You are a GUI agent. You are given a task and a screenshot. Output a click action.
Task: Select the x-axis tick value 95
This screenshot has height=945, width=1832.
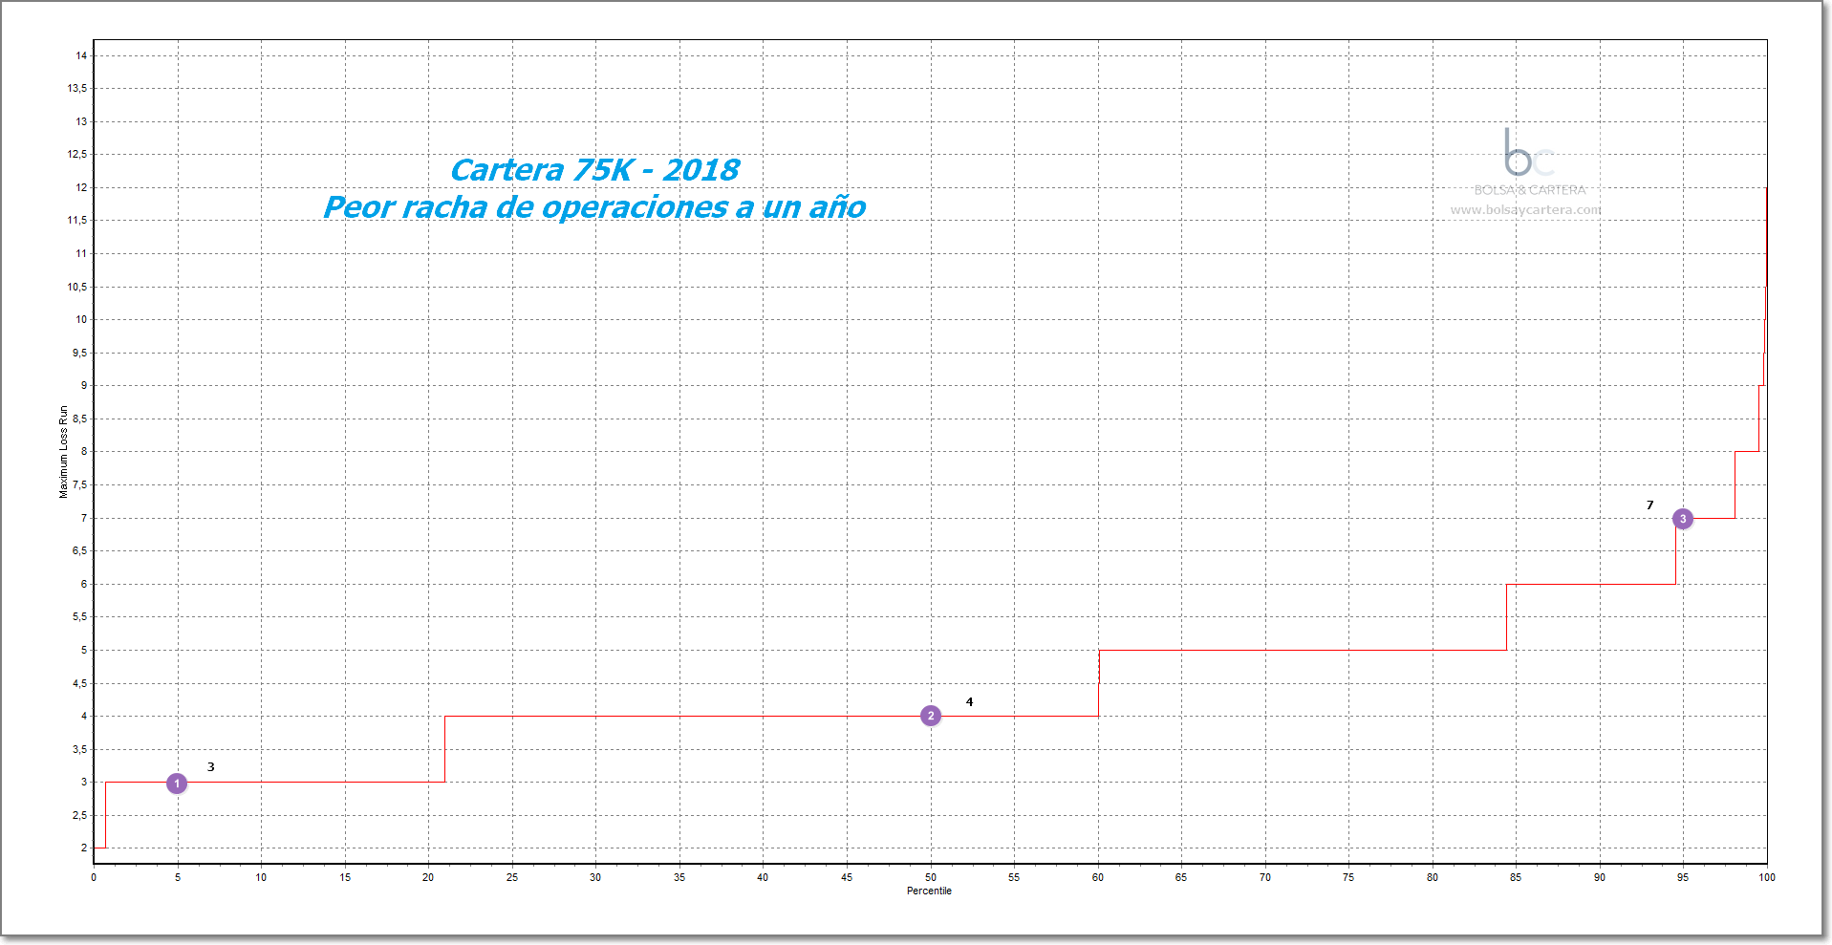click(1683, 877)
